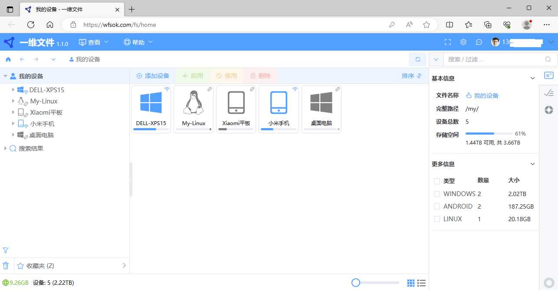Open the 帮助 menu
The height and width of the screenshot is (290, 558).
[x=138, y=42]
